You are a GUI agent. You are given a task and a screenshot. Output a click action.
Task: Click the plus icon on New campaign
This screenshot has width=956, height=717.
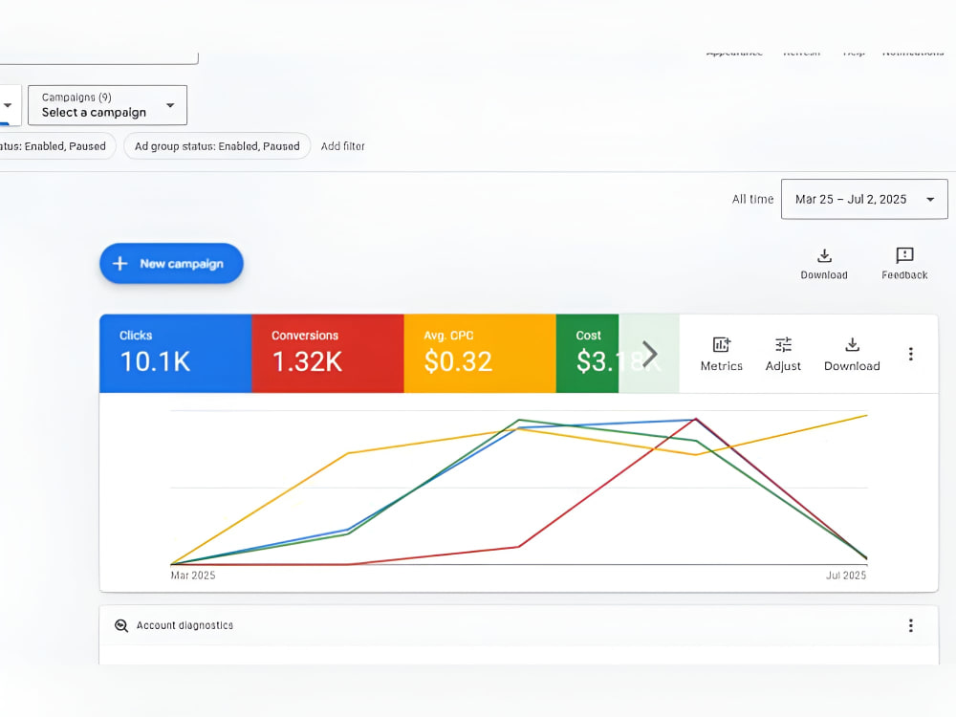click(120, 264)
